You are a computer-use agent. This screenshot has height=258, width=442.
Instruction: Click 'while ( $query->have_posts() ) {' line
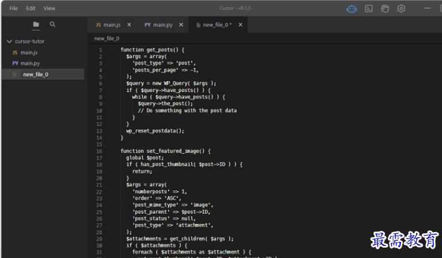(178, 97)
